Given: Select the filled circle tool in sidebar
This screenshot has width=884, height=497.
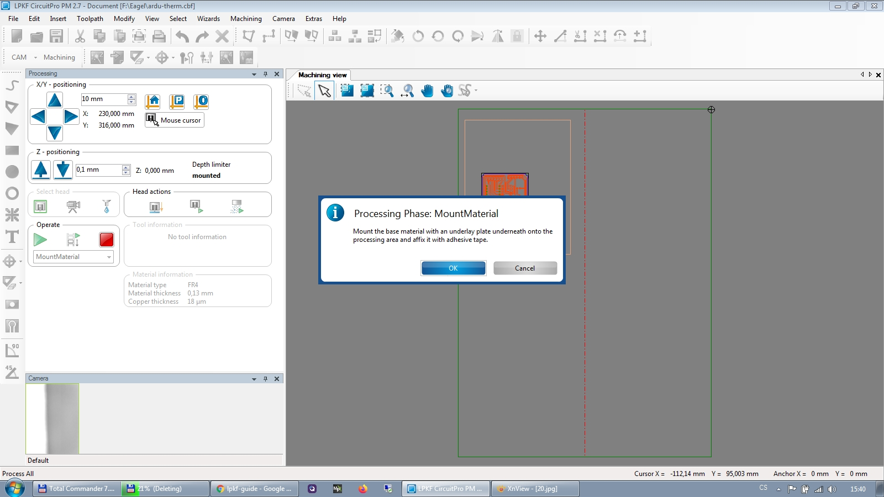Looking at the screenshot, I should pos(12,172).
